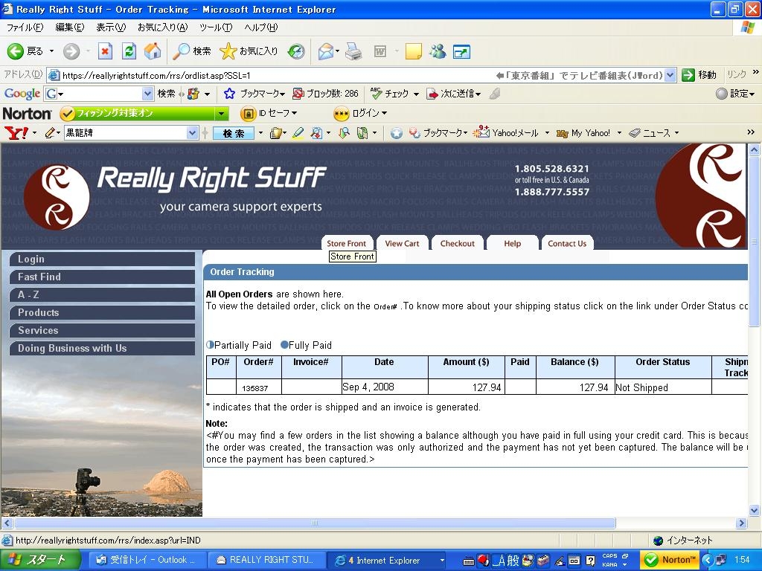Open Yahoo news toolbar icon
This screenshot has width=762, height=571.
[635, 133]
